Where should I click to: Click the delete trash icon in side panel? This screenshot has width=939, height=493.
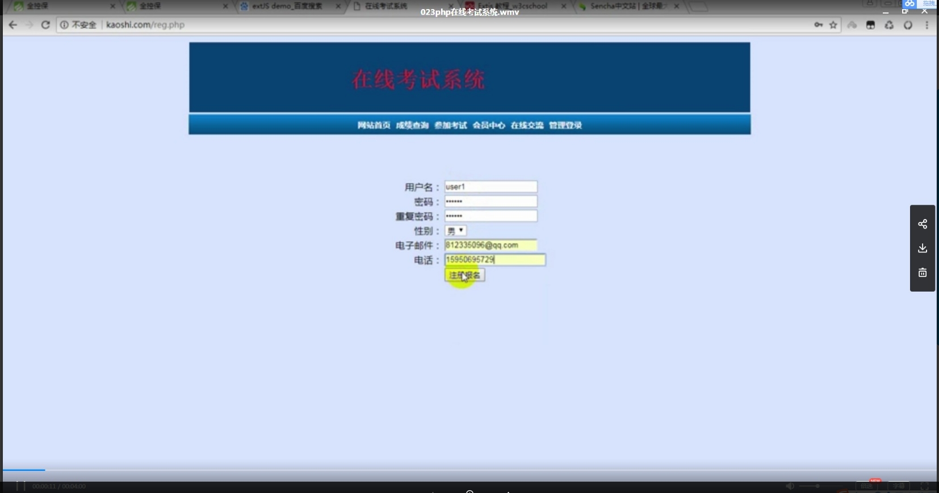pyautogui.click(x=923, y=273)
